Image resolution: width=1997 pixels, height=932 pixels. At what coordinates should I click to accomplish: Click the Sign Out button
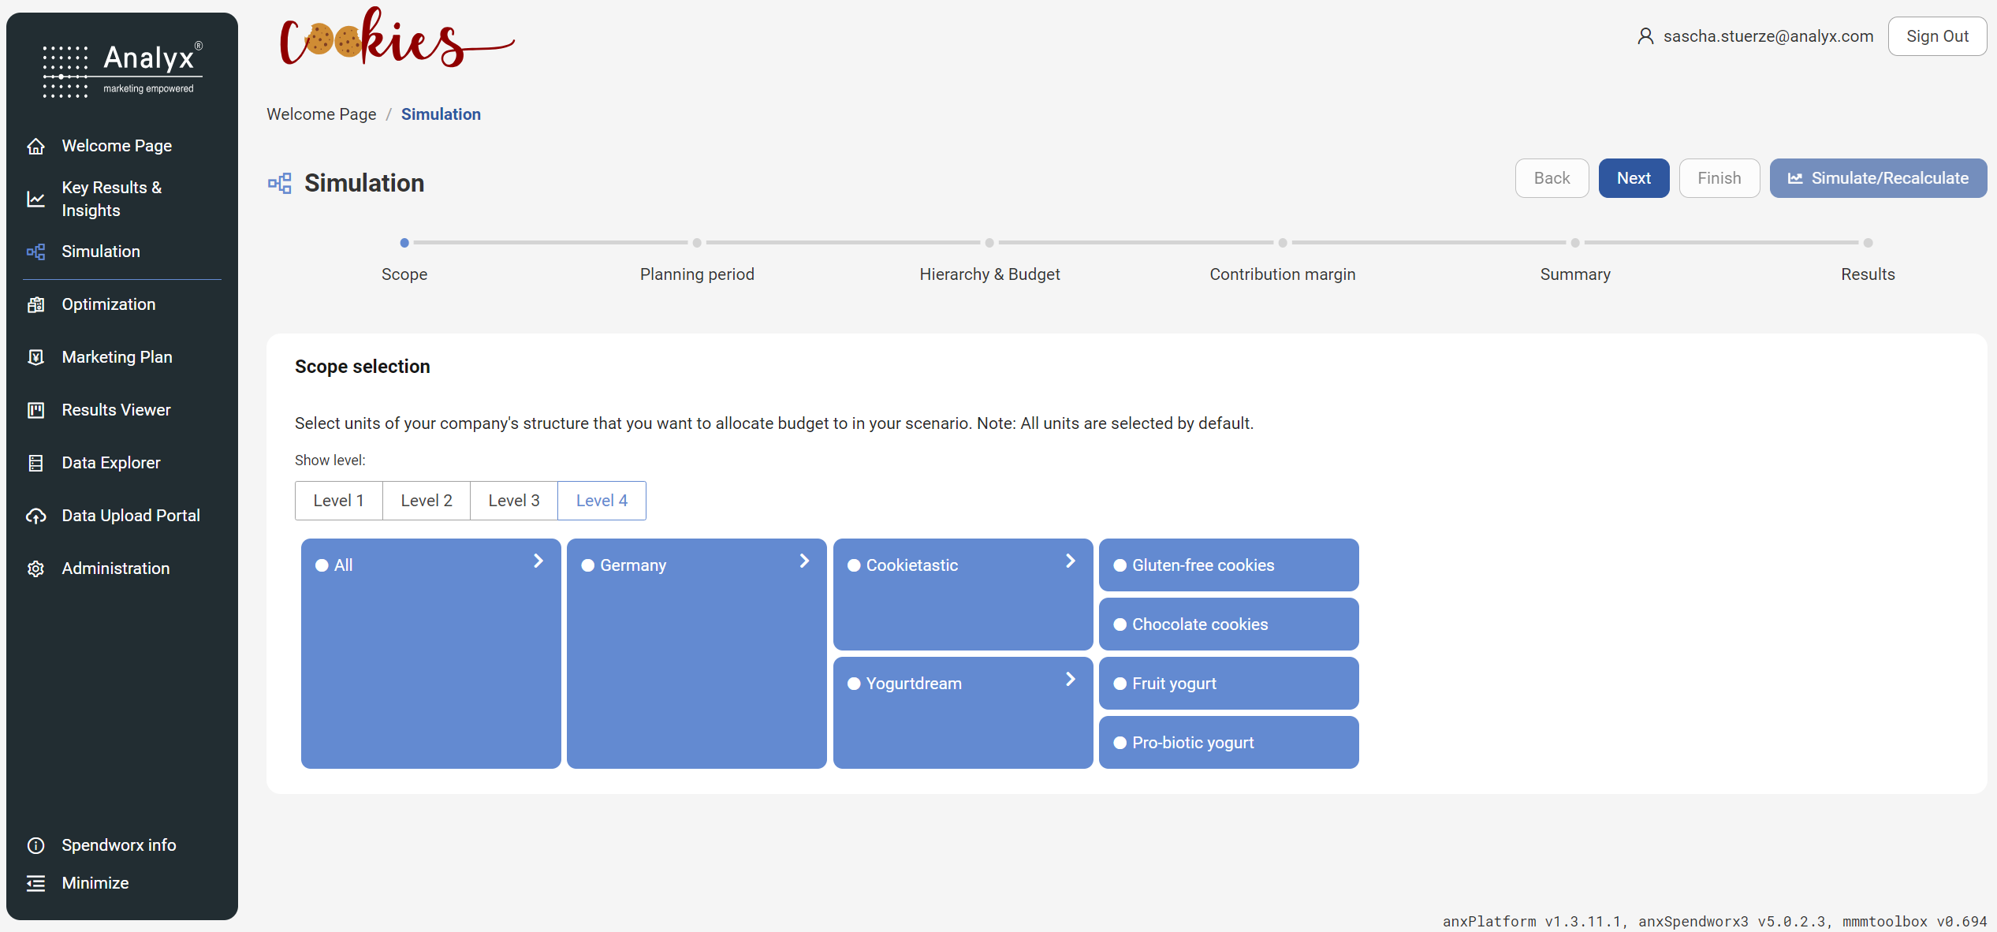point(1936,36)
